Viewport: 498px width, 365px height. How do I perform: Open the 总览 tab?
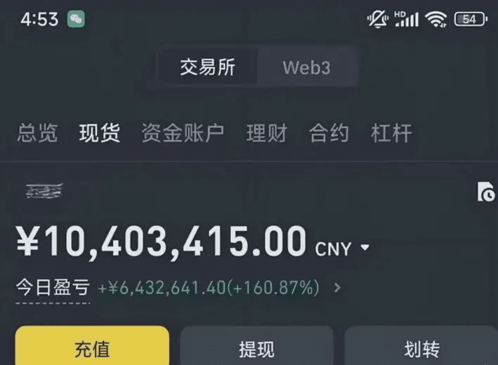click(x=37, y=133)
